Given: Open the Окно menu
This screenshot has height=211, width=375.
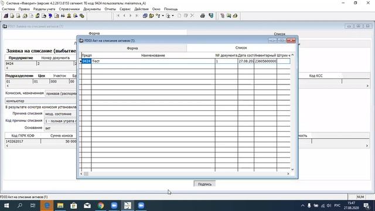Looking at the screenshot, I should (x=156, y=9).
